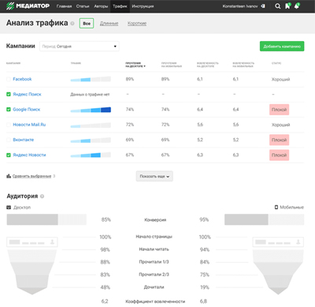Click the bar chart icon for Сравнить выбранные
This screenshot has height=307, width=315.
(x=9, y=176)
